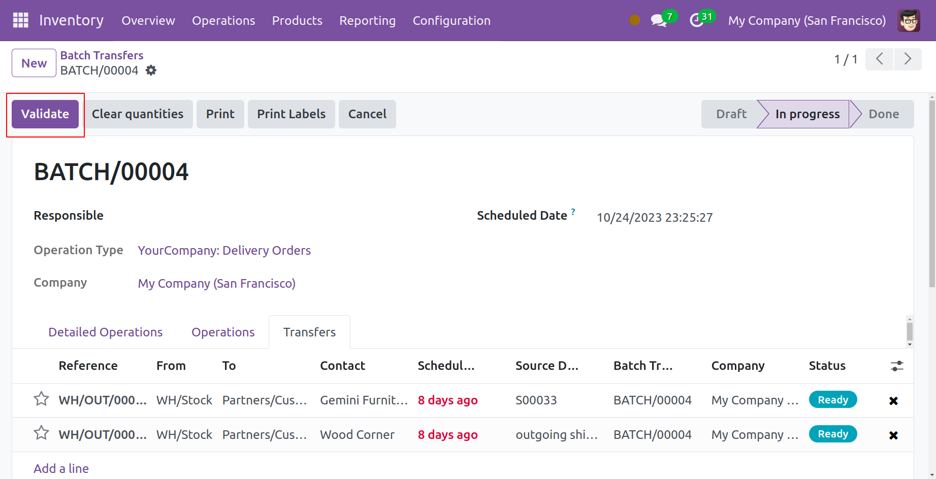Viewport: 936px width, 479px height.
Task: Click the Add a line link
Action: pos(61,468)
